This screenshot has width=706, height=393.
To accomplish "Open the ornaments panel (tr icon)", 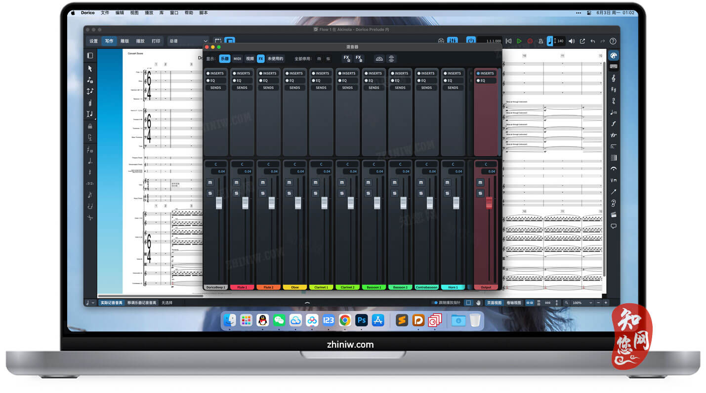I will click(x=613, y=135).
